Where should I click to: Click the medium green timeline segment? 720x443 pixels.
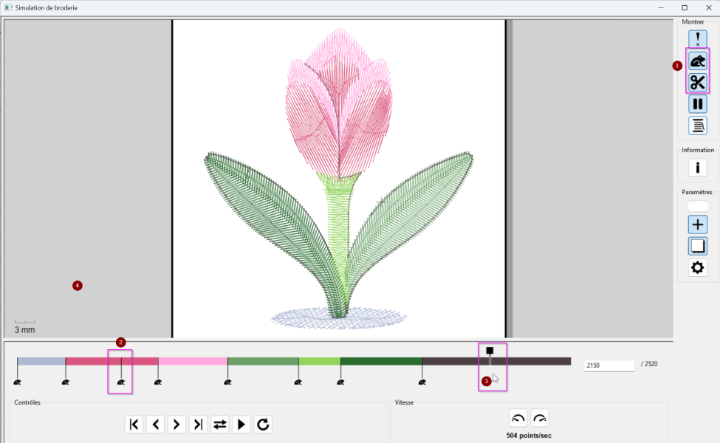[x=263, y=361]
